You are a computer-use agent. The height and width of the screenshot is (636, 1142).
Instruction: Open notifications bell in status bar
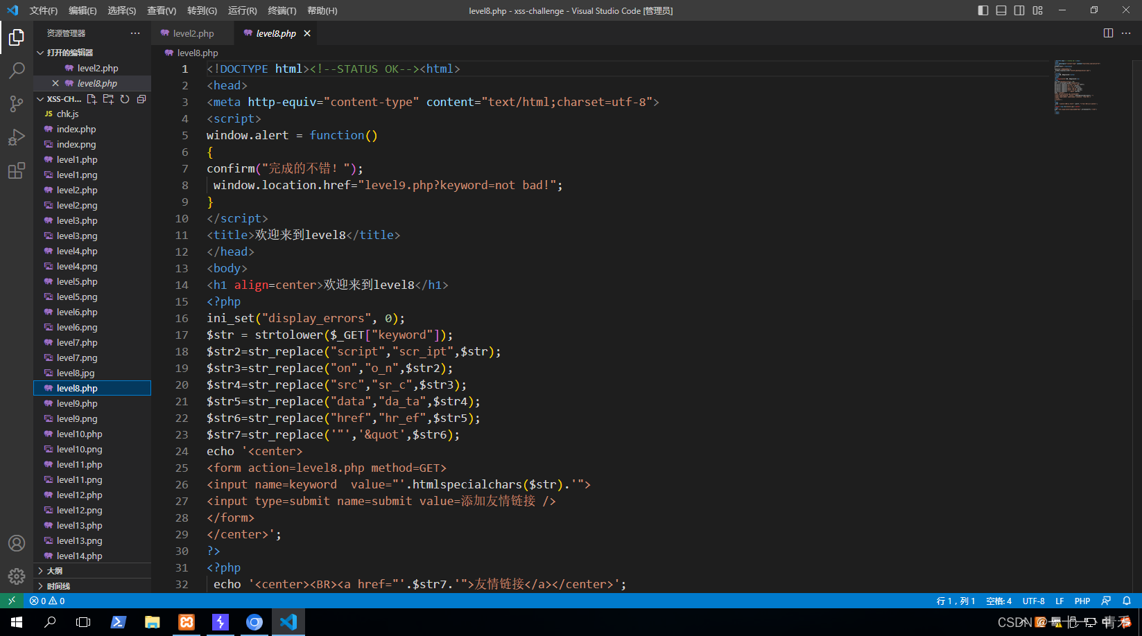(1127, 601)
